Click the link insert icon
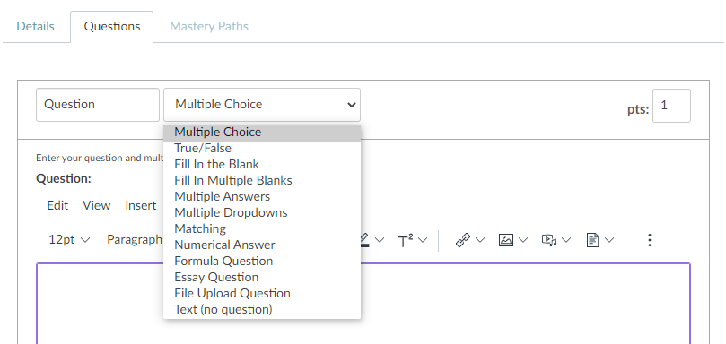Image resolution: width=726 pixels, height=344 pixels. pos(463,240)
